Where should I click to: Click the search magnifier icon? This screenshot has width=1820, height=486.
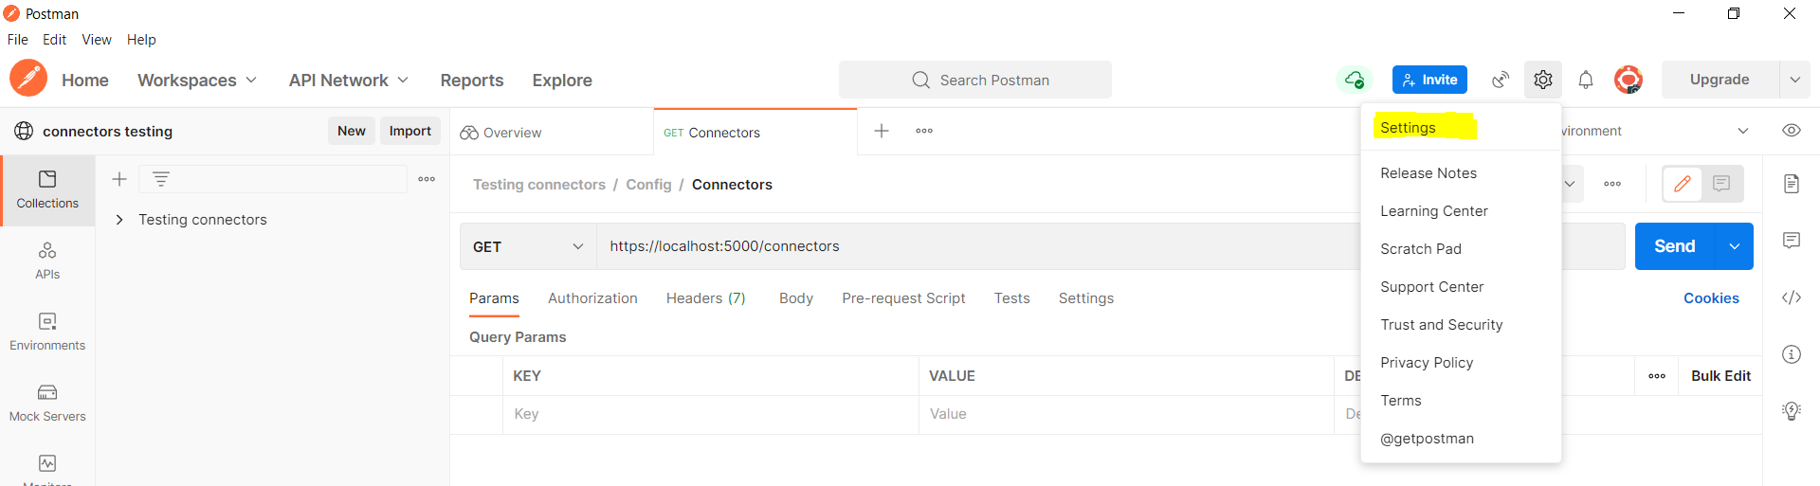tap(920, 80)
